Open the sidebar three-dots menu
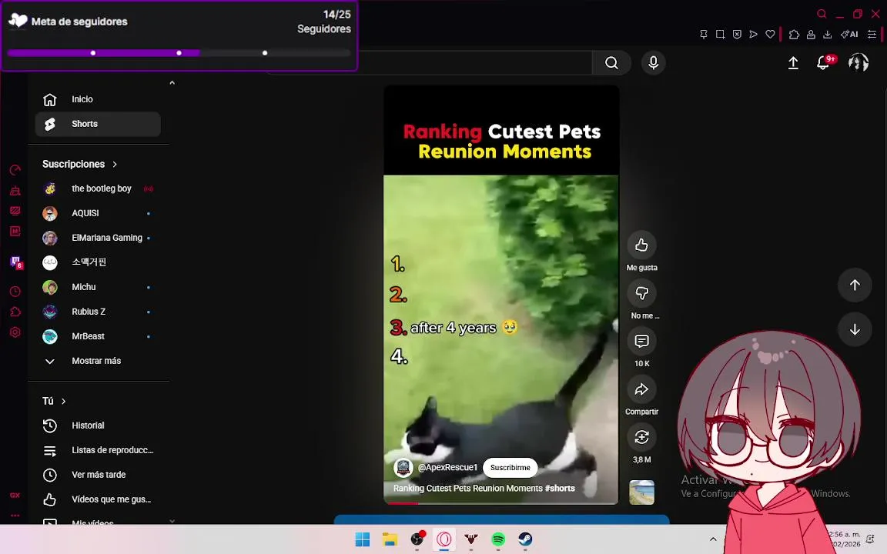Viewport: 887px width, 554px height. (15, 515)
